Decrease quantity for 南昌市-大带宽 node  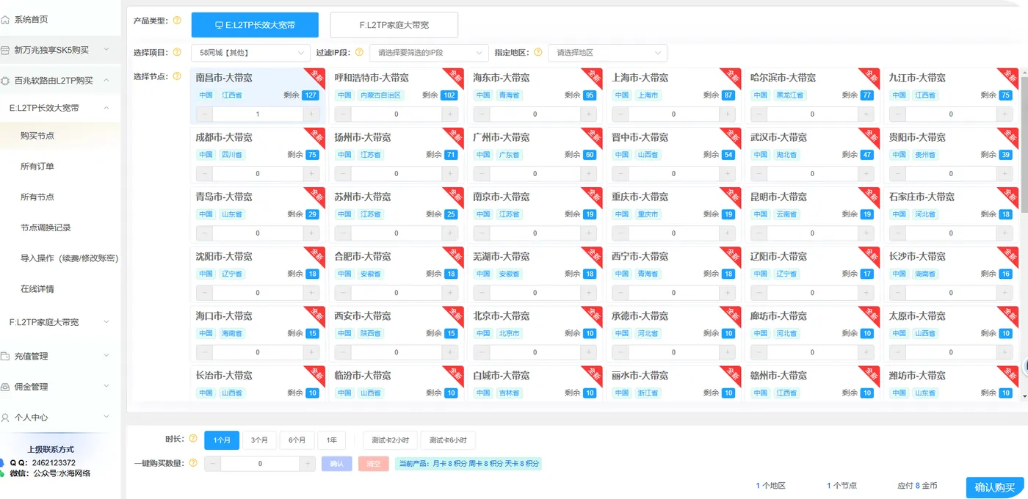(203, 114)
